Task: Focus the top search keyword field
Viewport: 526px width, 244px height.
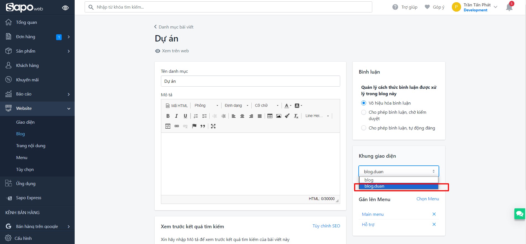Action: pos(228,7)
